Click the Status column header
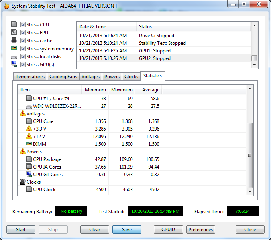This screenshot has height=240, width=271. point(194,27)
